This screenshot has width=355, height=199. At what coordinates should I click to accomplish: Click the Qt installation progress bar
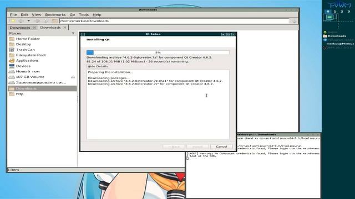tap(158, 53)
